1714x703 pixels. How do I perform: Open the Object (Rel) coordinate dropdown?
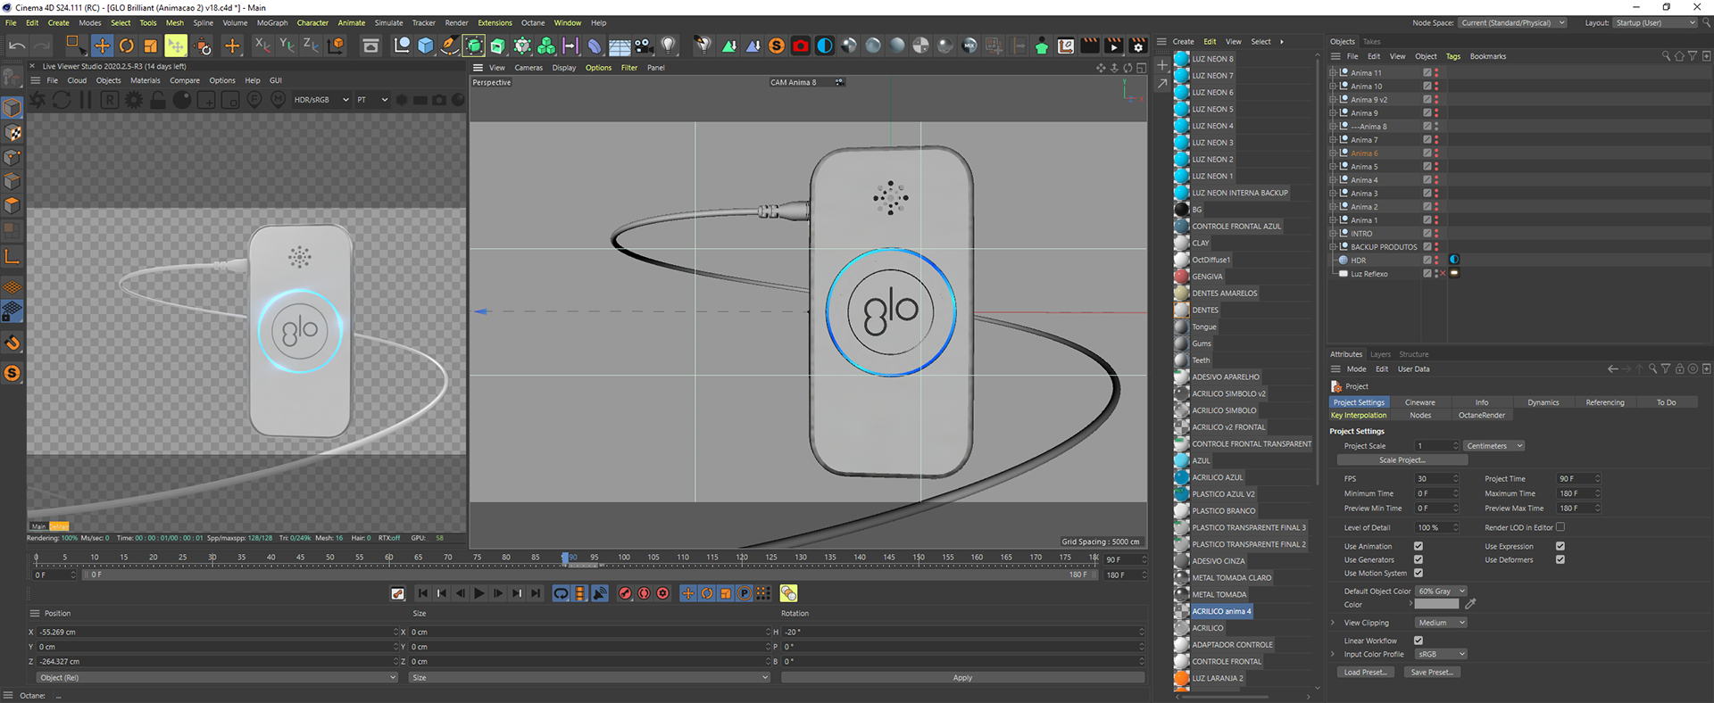pos(217,677)
